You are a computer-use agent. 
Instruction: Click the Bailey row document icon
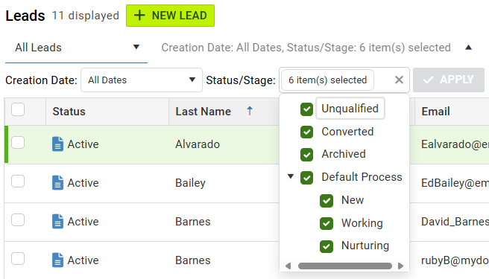click(57, 182)
